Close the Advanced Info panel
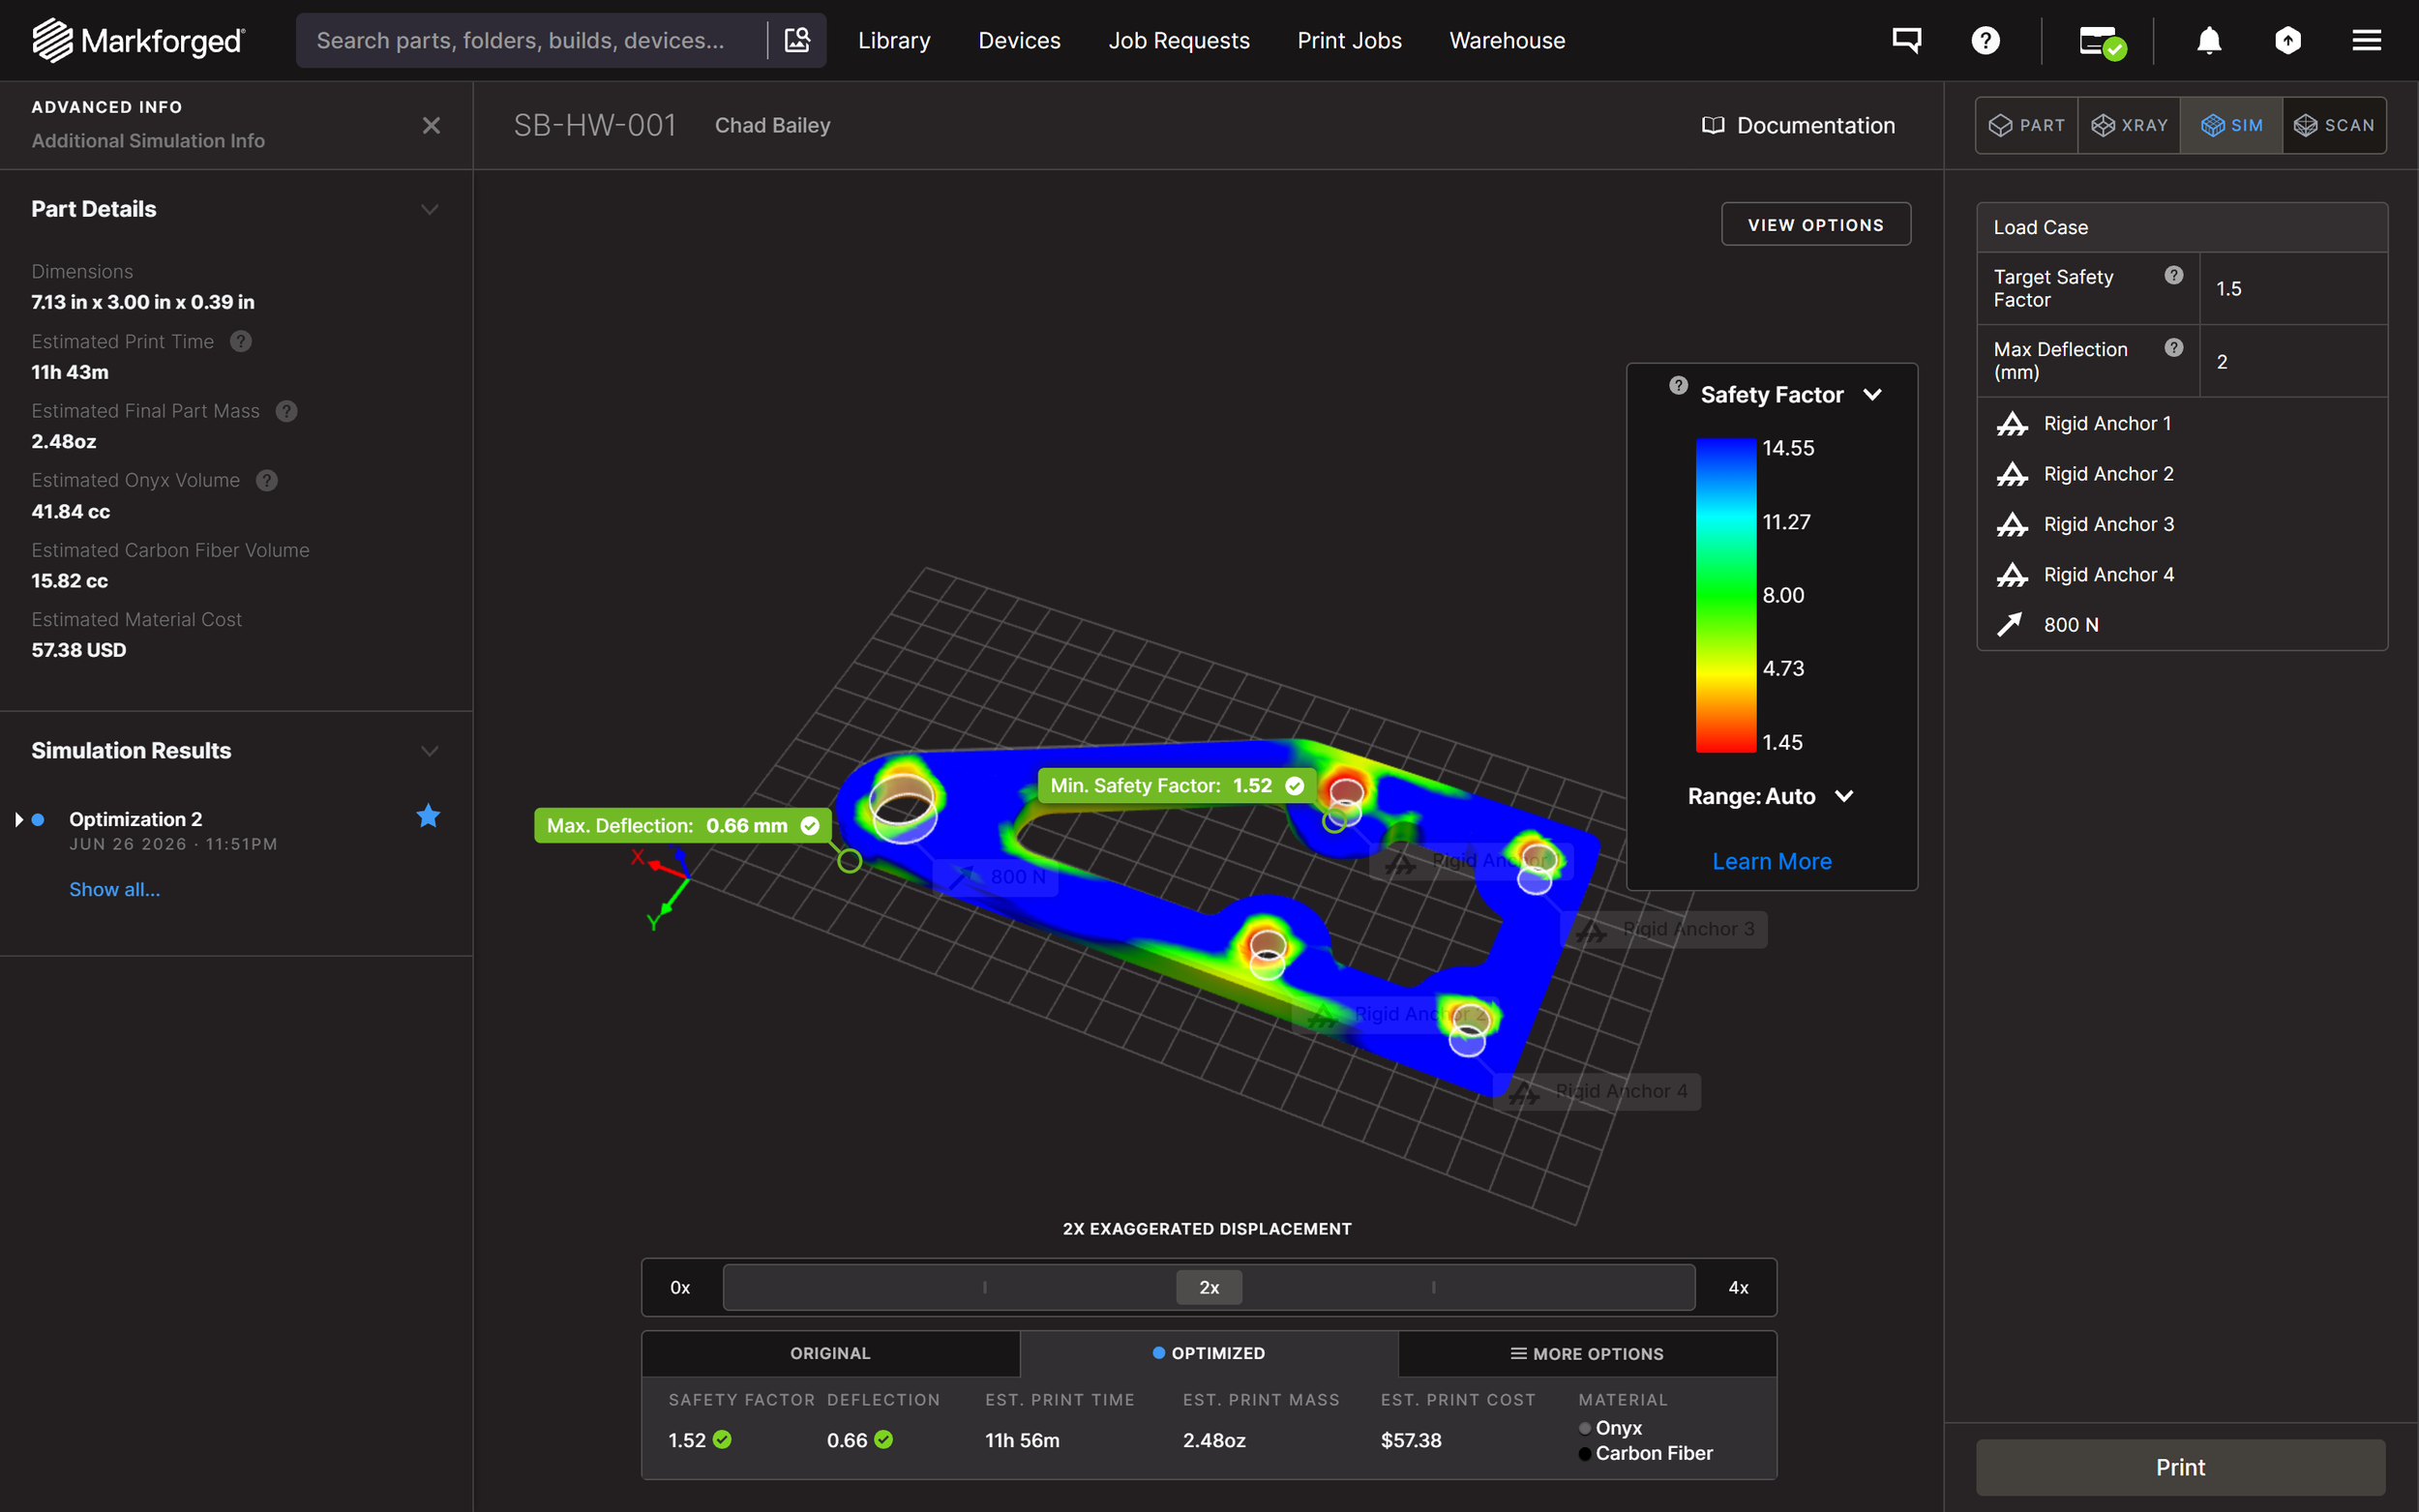The width and height of the screenshot is (2419, 1512). pos(431,125)
